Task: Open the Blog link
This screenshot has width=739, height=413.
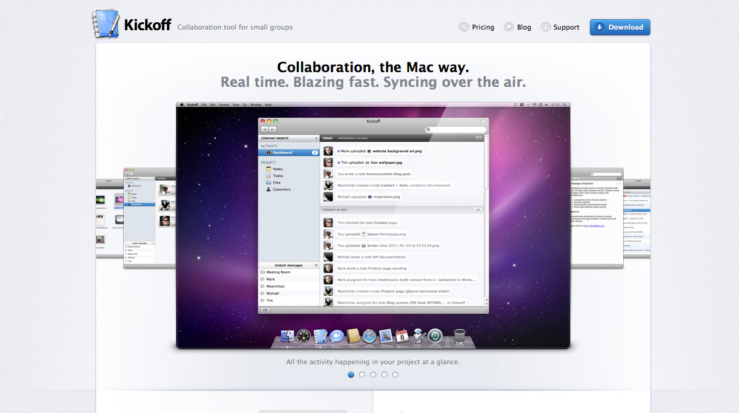Action: tap(517, 27)
